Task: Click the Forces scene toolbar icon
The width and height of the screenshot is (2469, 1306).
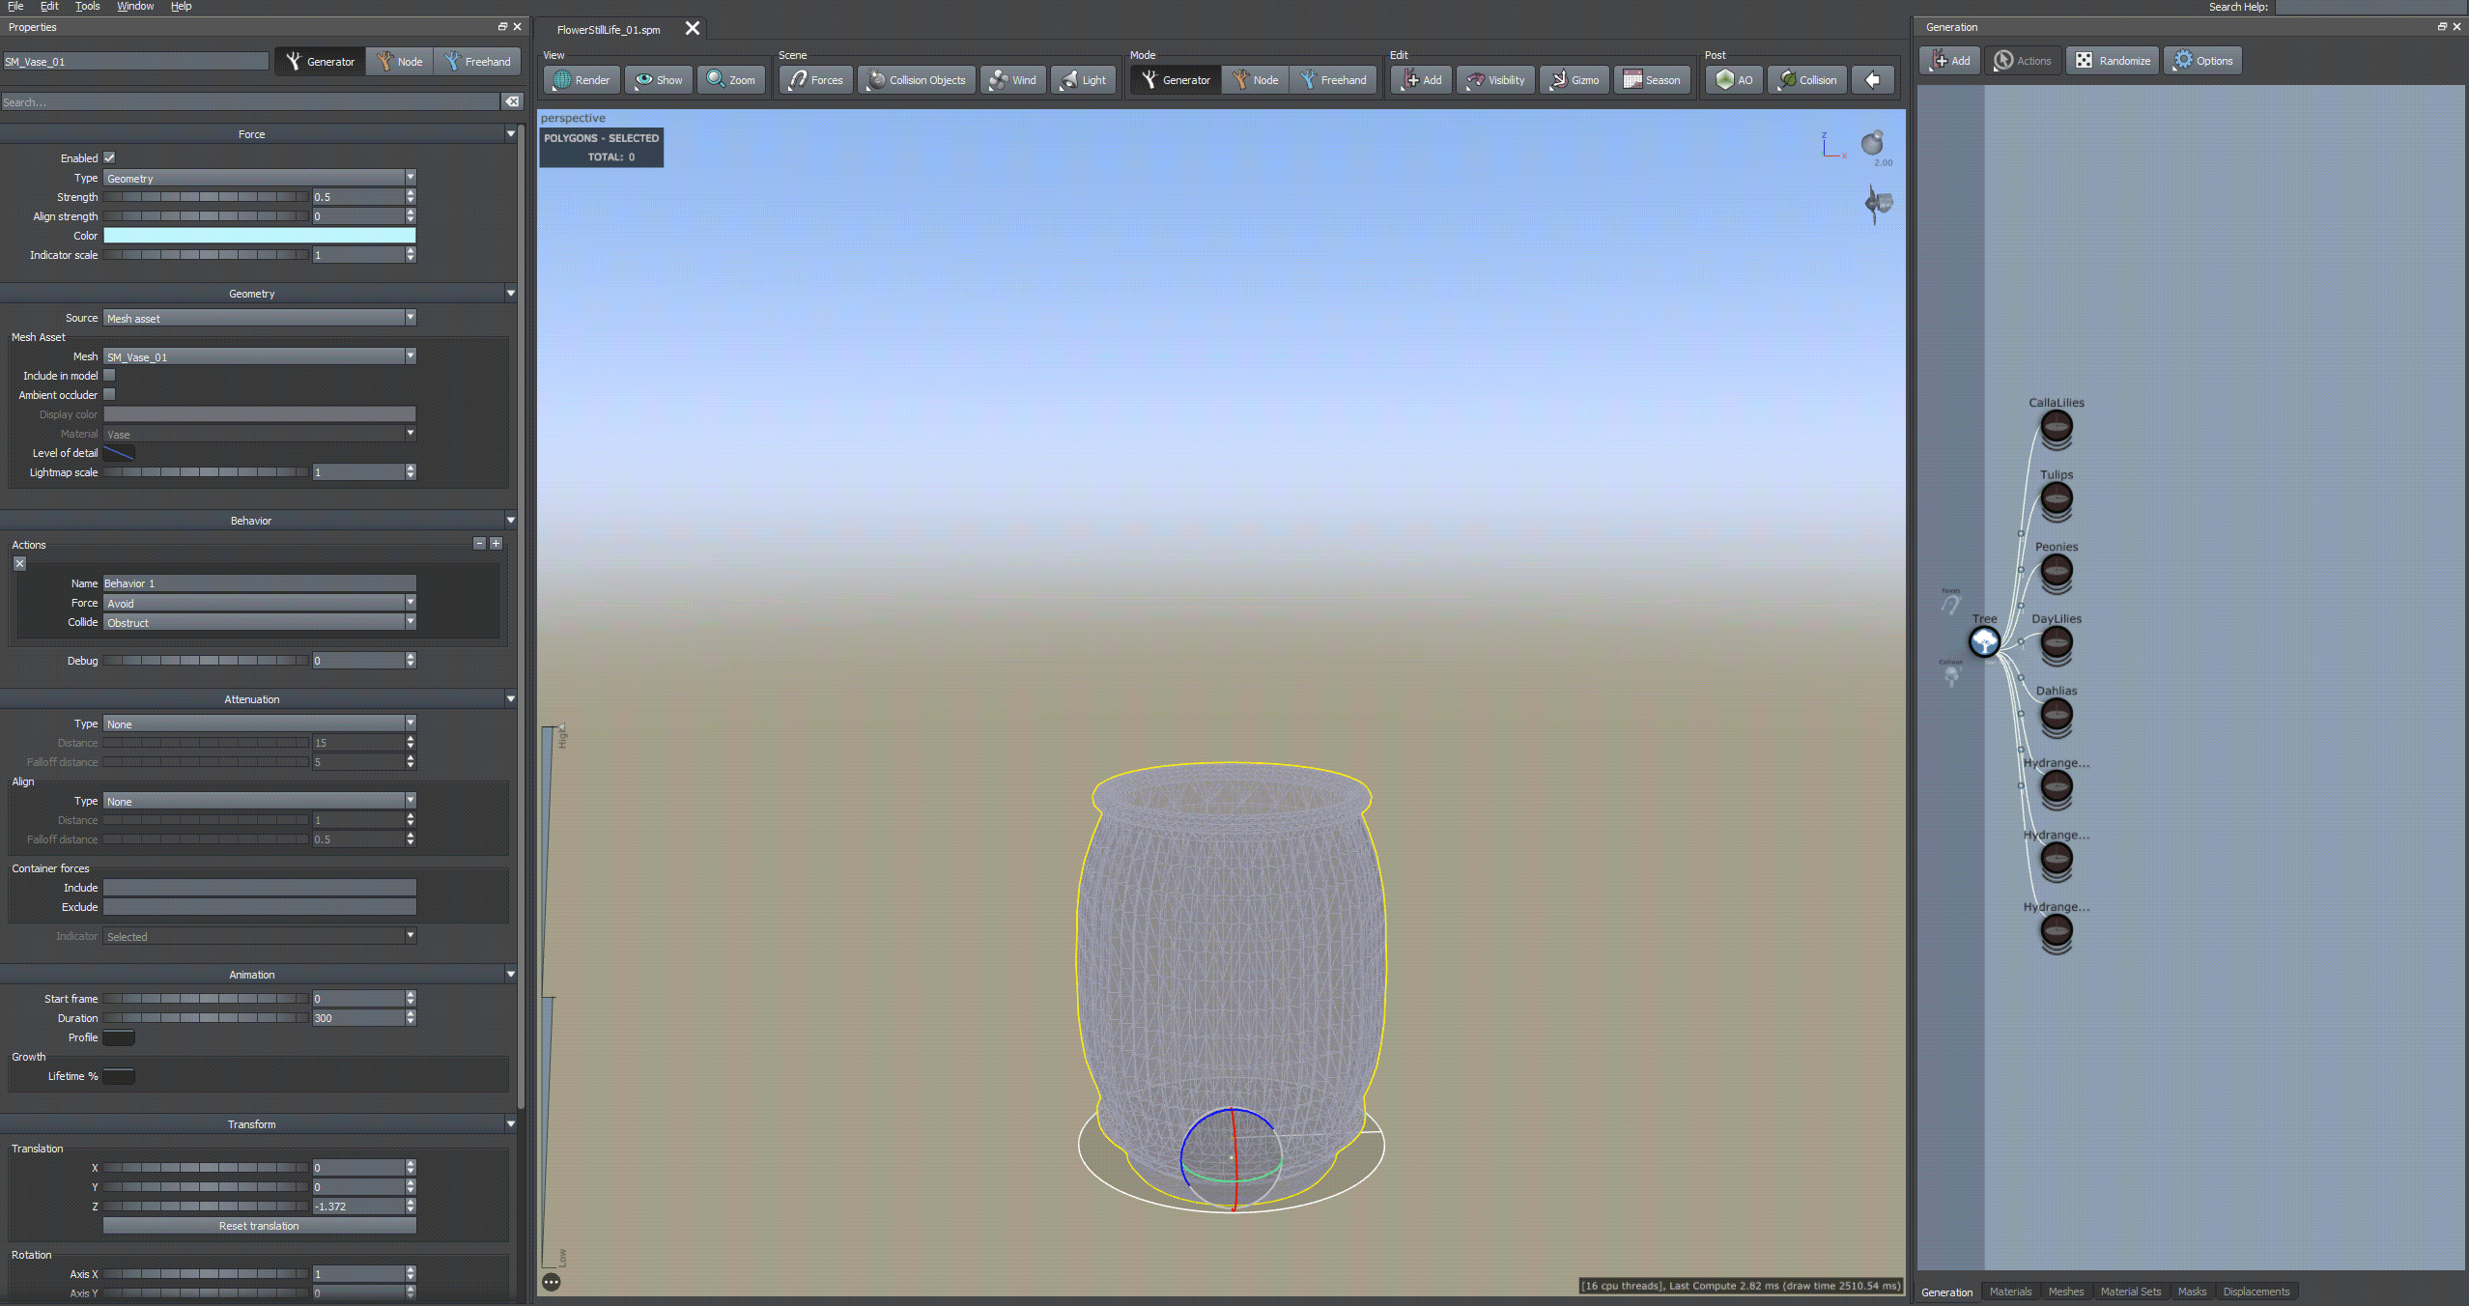Action: tap(798, 80)
